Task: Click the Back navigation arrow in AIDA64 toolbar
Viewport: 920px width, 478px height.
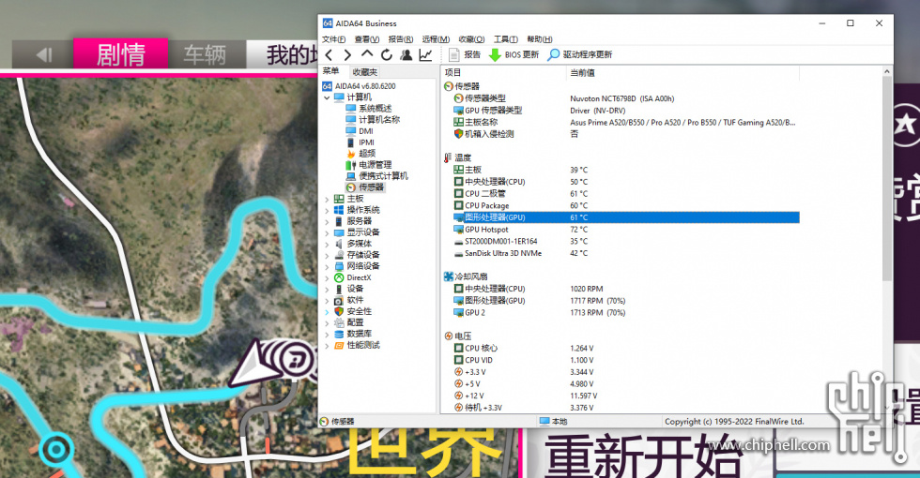Action: pyautogui.click(x=329, y=55)
